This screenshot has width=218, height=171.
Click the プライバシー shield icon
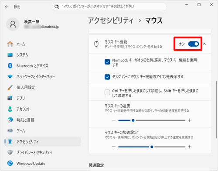10,152
